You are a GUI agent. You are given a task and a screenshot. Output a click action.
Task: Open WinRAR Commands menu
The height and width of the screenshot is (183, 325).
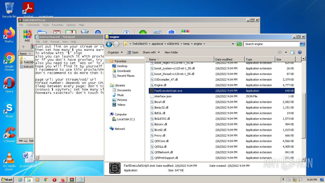click(x=33, y=25)
